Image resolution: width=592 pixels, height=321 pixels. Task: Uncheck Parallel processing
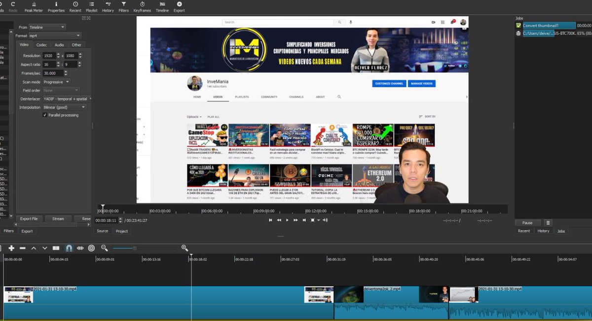45,115
